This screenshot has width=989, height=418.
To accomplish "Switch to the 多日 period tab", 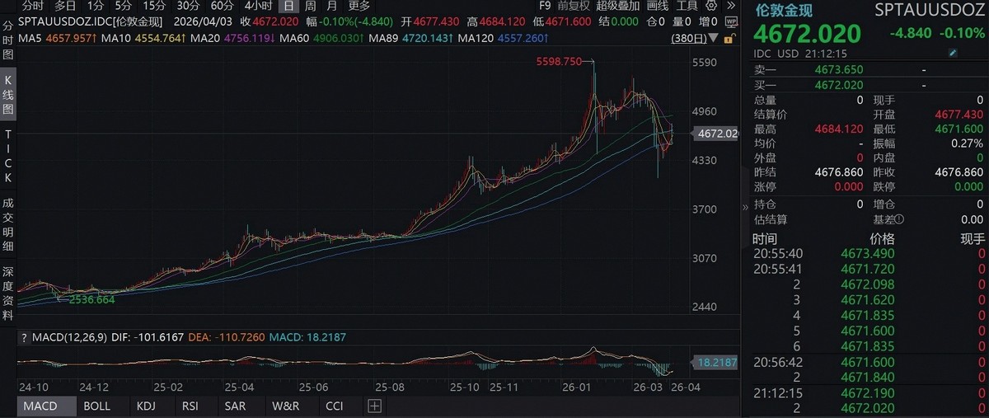I will 65,6.
